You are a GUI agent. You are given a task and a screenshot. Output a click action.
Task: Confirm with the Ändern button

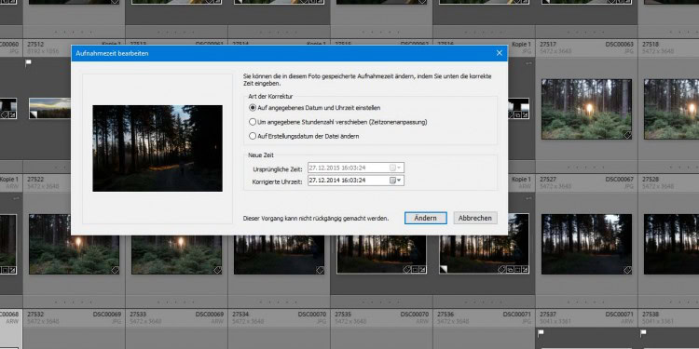click(425, 218)
